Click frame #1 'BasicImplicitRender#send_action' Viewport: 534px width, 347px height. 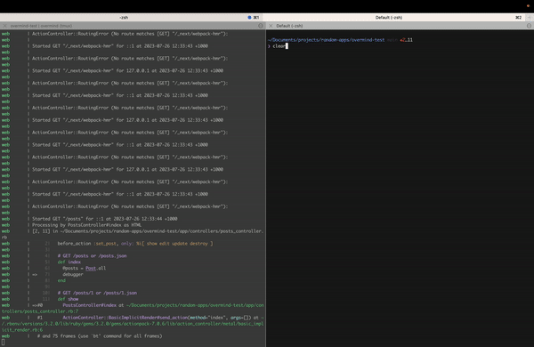[125, 318]
